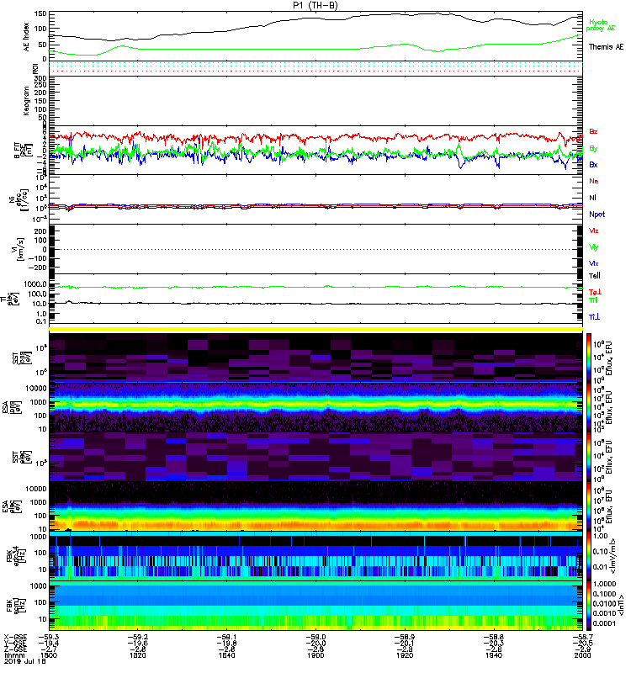Select the blue Bx legend label

click(594, 165)
